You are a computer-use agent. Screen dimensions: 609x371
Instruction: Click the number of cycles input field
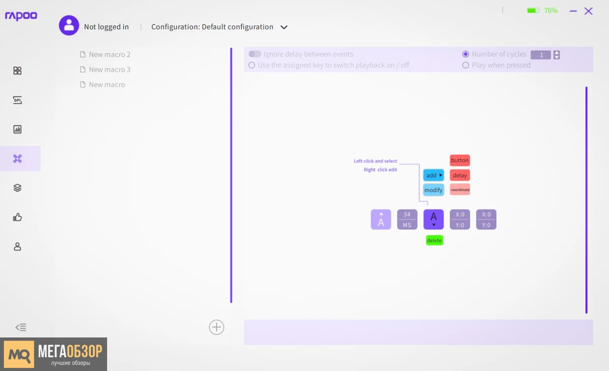(541, 55)
